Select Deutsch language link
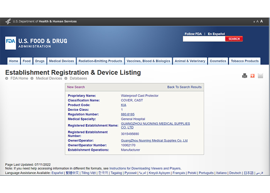The height and width of the screenshot is (193, 270). (x=235, y=173)
